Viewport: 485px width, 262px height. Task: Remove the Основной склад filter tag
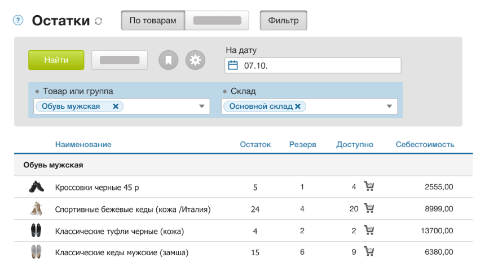297,106
